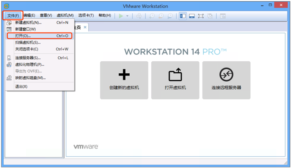Open the 帮助(H) help menu
291x168 pixels.
(105, 15)
